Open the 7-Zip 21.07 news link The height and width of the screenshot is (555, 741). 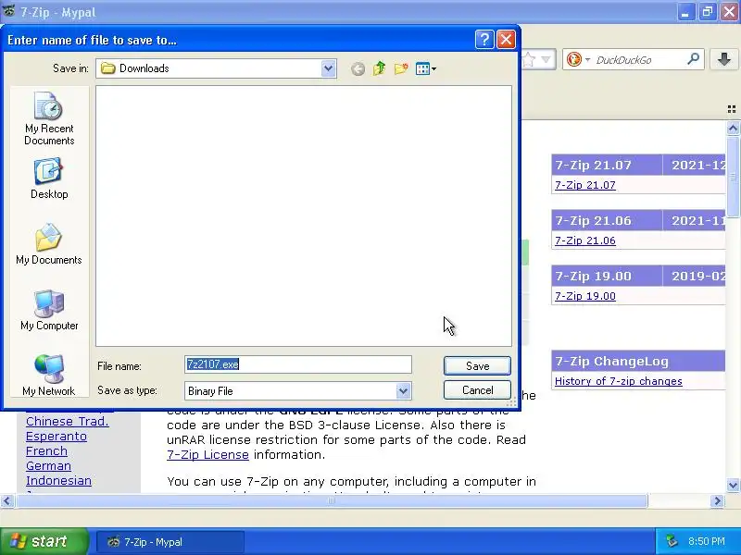585,185
